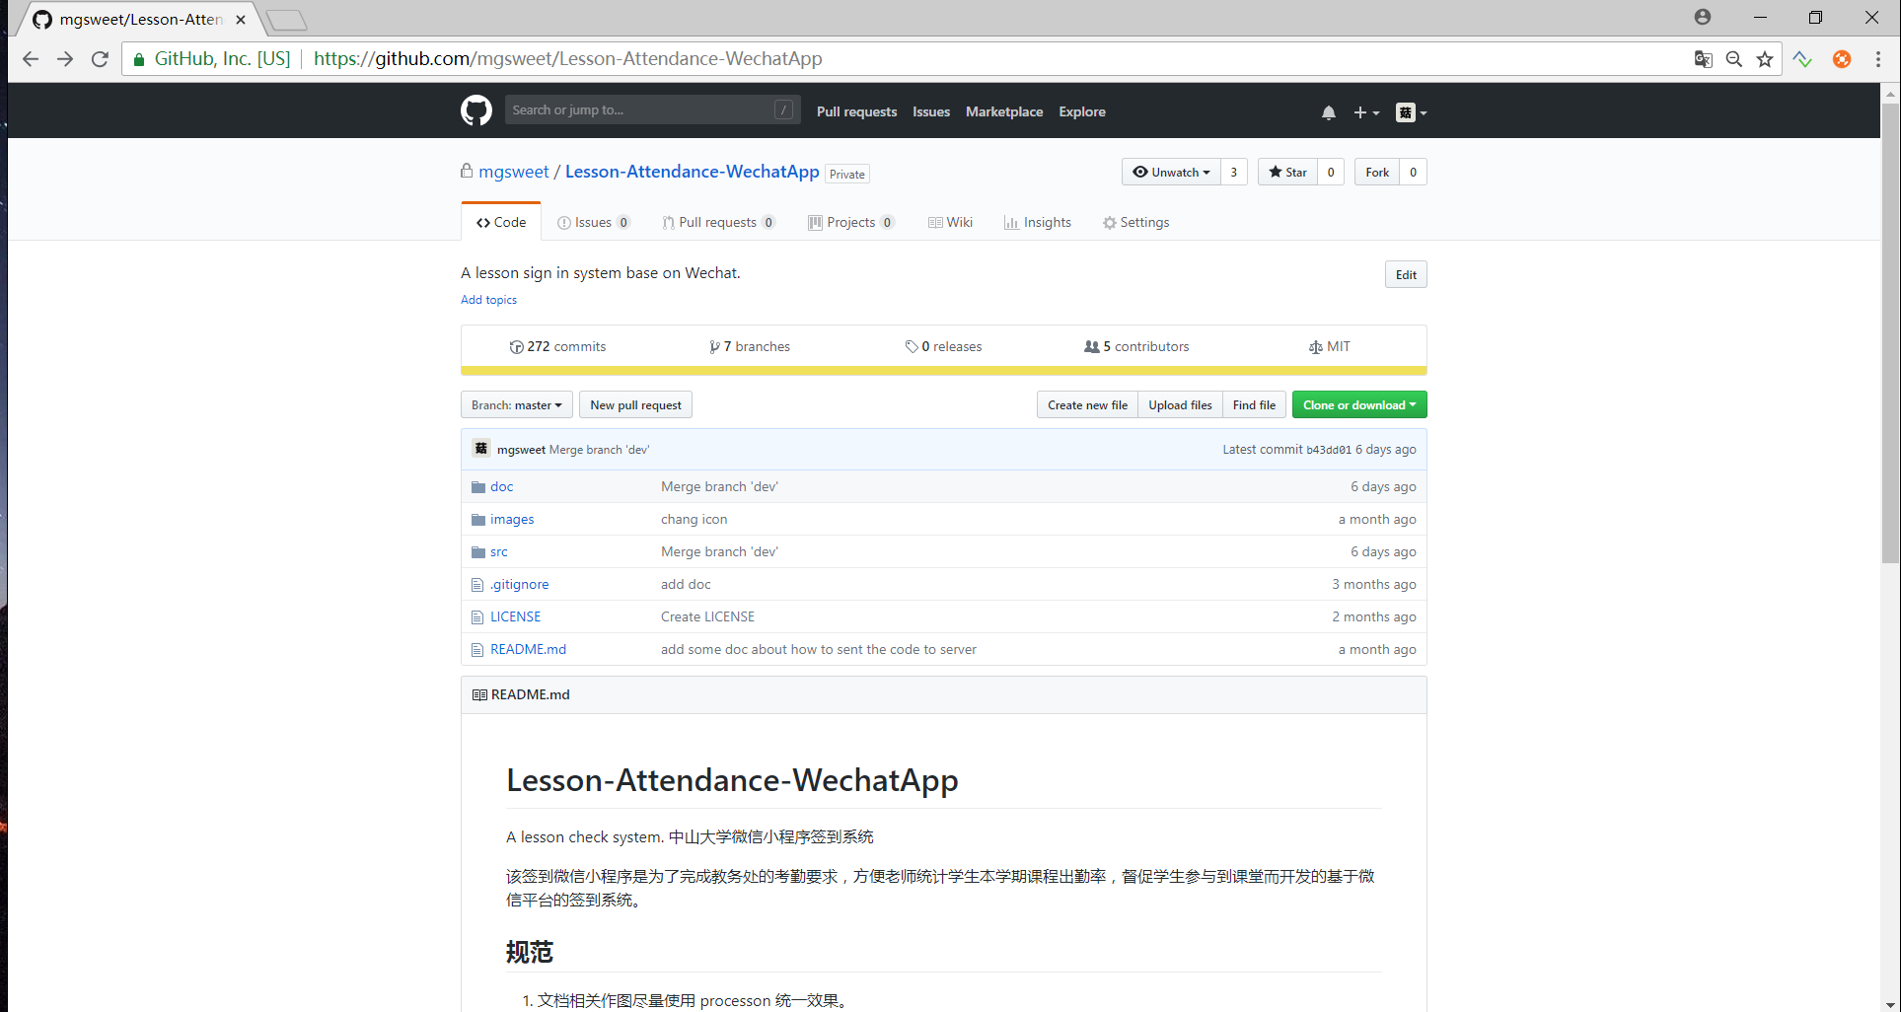View 272 commits
The width and height of the screenshot is (1901, 1012).
pyautogui.click(x=557, y=346)
